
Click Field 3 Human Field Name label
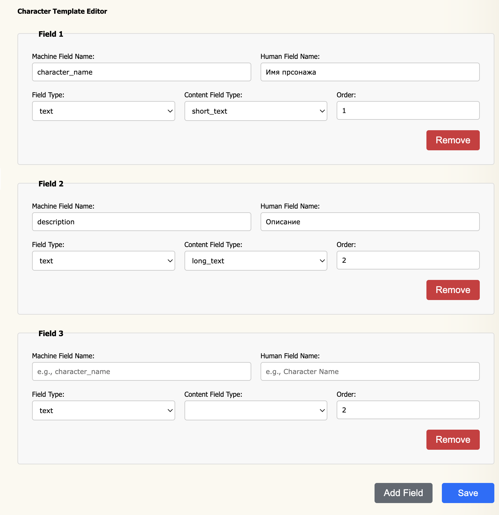pos(290,356)
